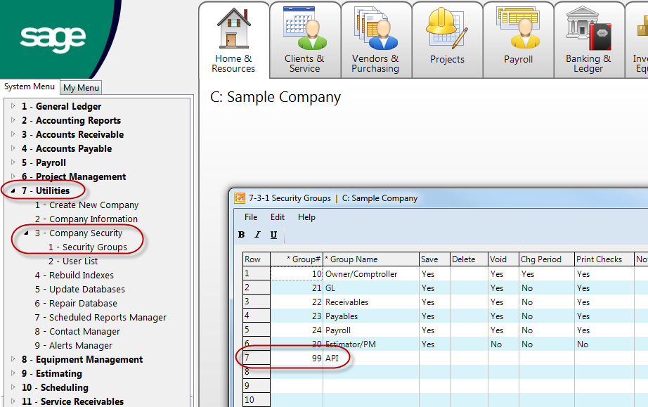Open the Home & Resources icon tab
648x407 pixels.
[x=234, y=39]
